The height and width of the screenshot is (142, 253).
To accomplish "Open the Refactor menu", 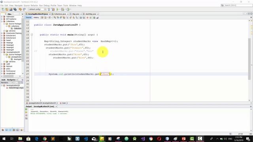I will (x=34, y=6).
